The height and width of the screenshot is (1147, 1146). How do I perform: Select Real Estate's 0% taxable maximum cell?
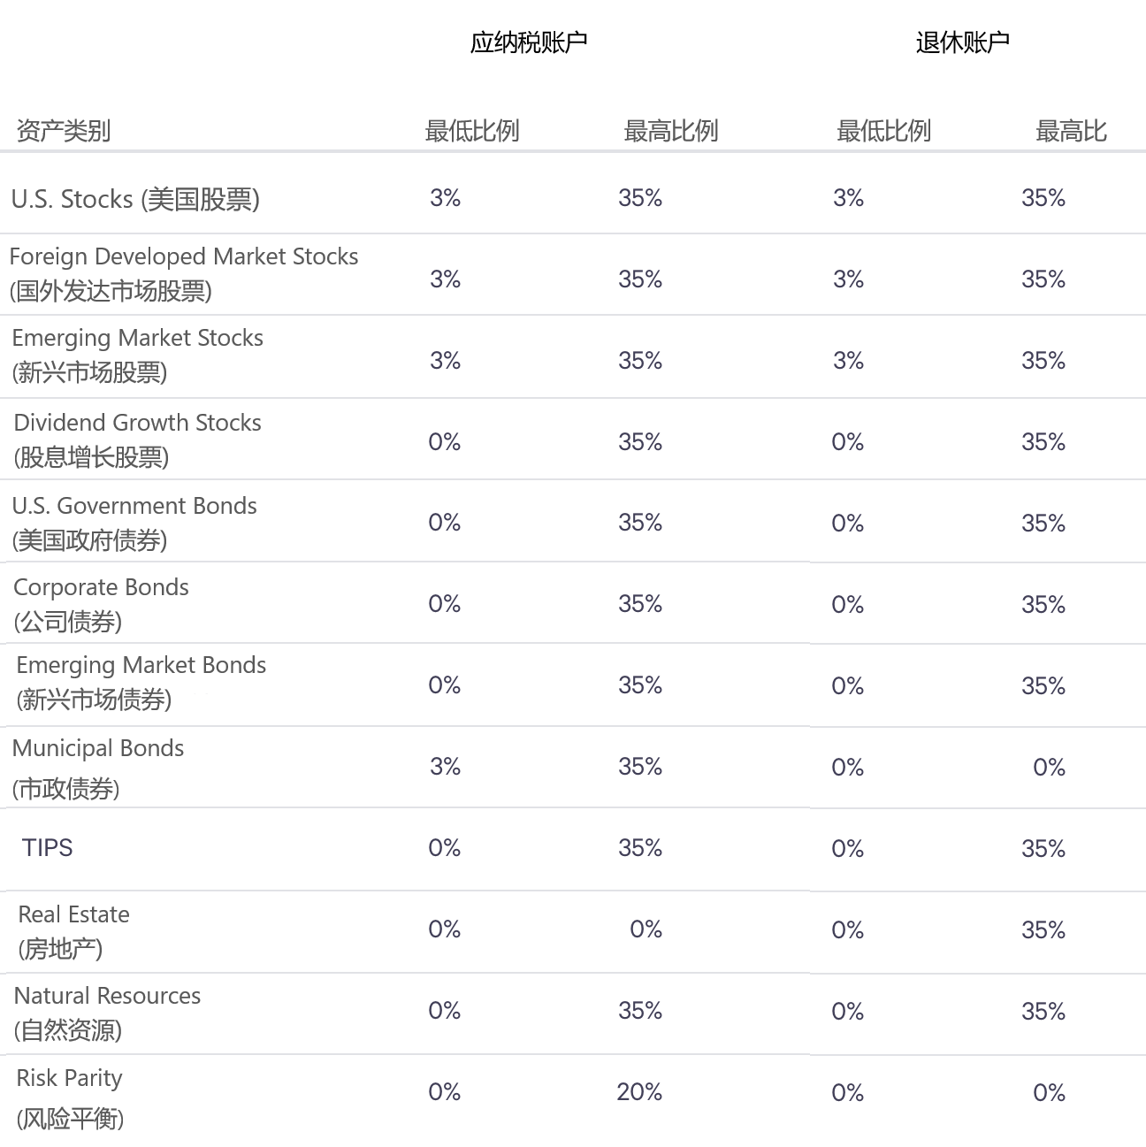click(646, 929)
